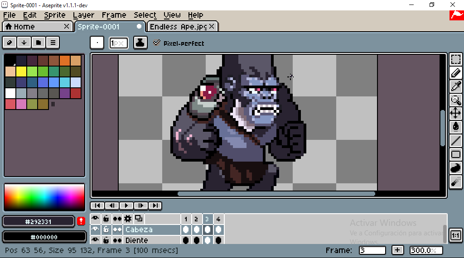Select the rectangle shape tool

pyautogui.click(x=456, y=154)
